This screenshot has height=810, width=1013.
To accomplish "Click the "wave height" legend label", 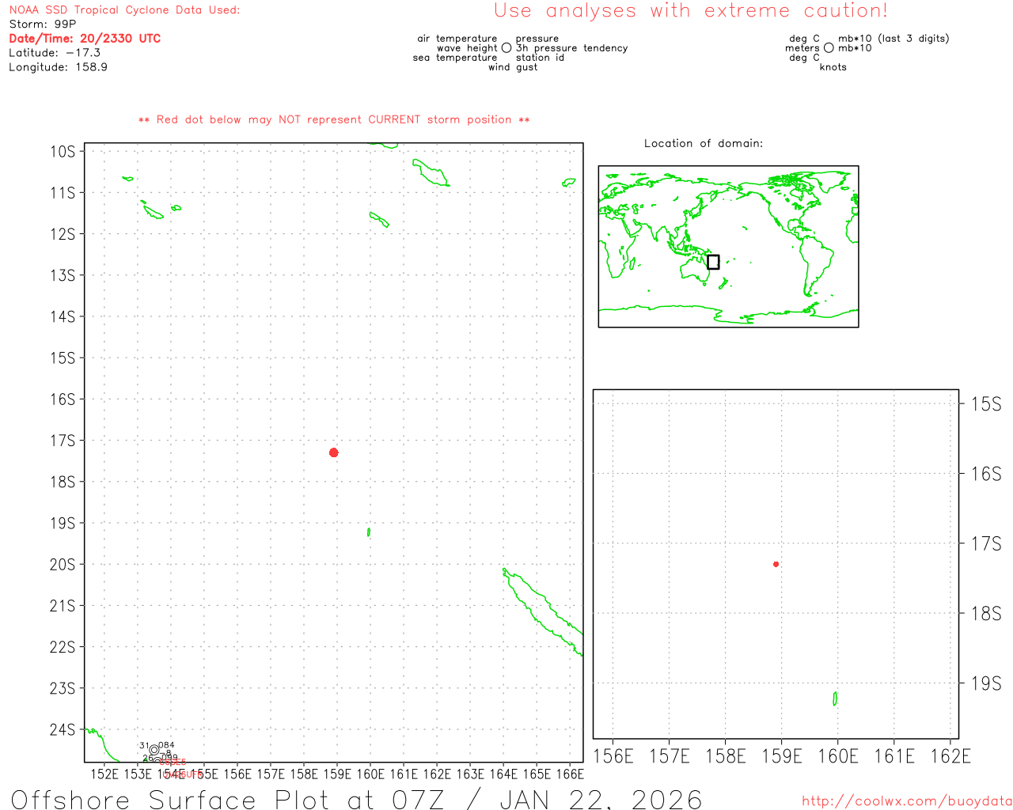I will 467,48.
